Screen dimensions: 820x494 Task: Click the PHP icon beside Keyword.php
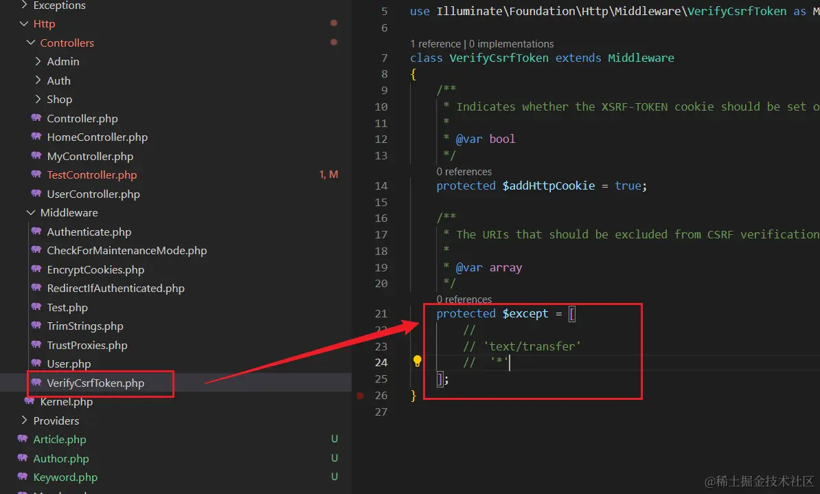(23, 477)
